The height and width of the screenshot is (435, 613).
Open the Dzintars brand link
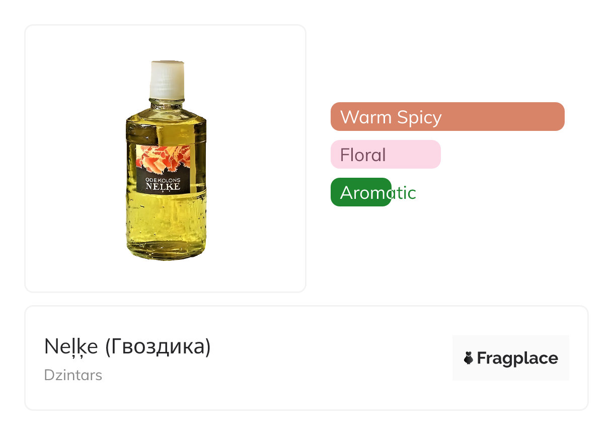tap(73, 375)
